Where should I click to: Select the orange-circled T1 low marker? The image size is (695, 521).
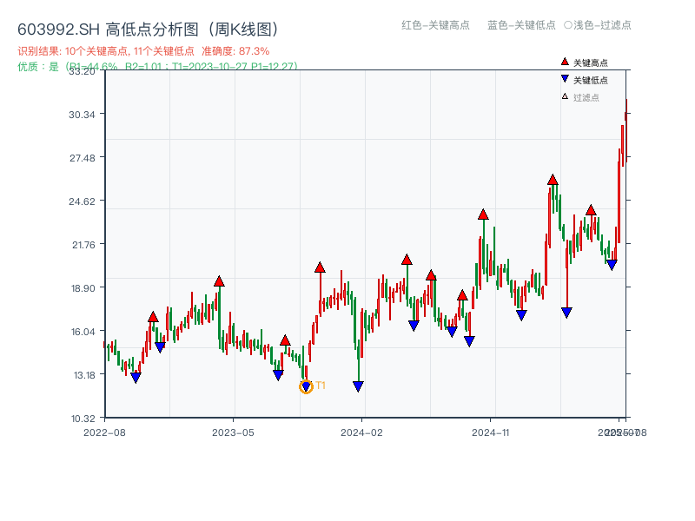coord(306,386)
